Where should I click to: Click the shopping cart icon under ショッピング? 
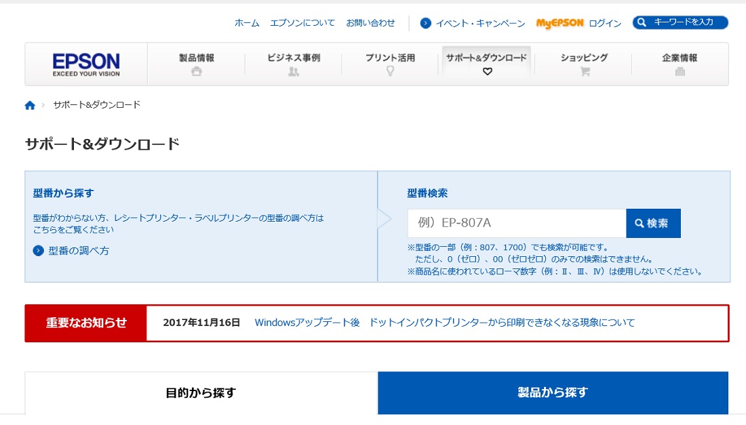[x=584, y=72]
